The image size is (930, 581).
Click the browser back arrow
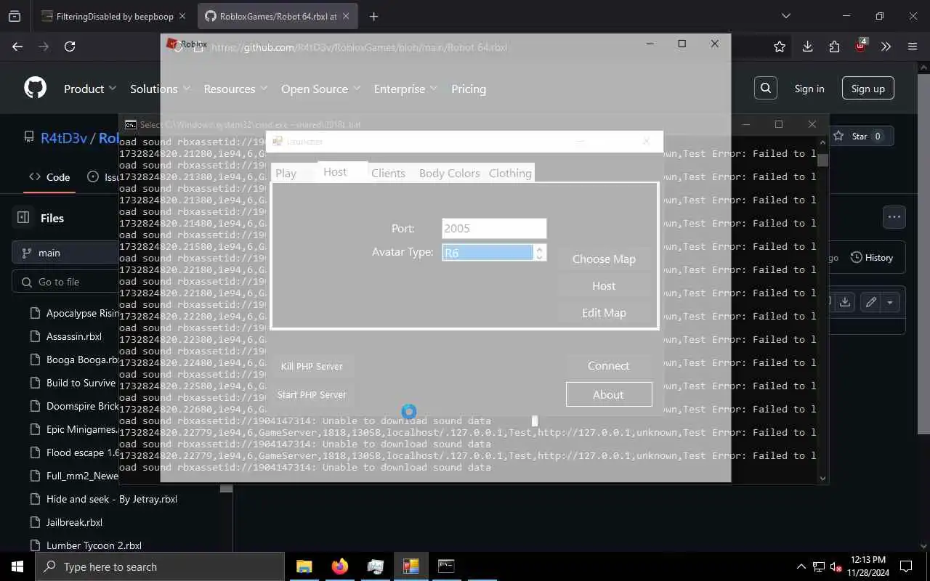click(x=17, y=46)
